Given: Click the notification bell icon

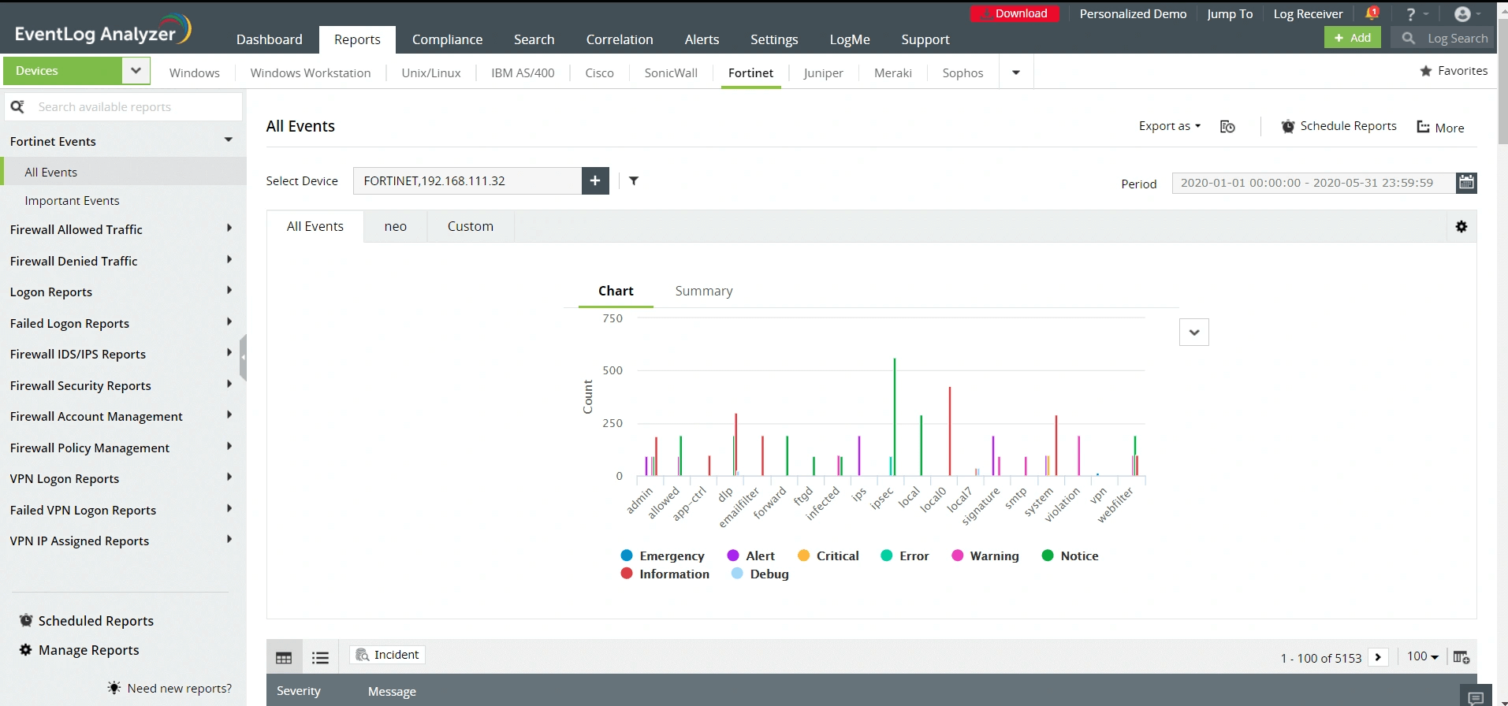Looking at the screenshot, I should tap(1372, 13).
